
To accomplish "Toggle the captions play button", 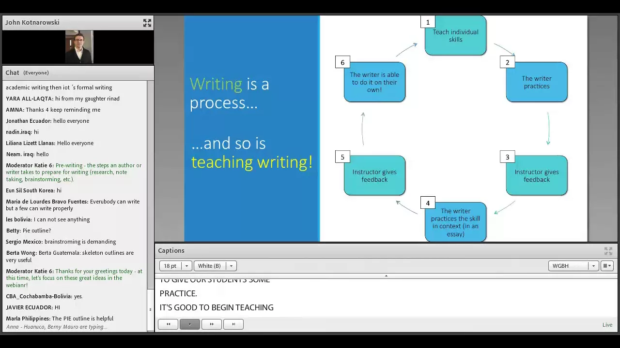I will [x=190, y=324].
